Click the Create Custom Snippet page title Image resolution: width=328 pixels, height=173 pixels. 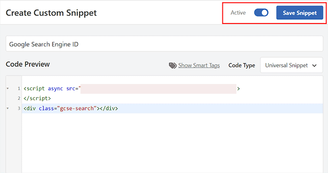pos(51,13)
